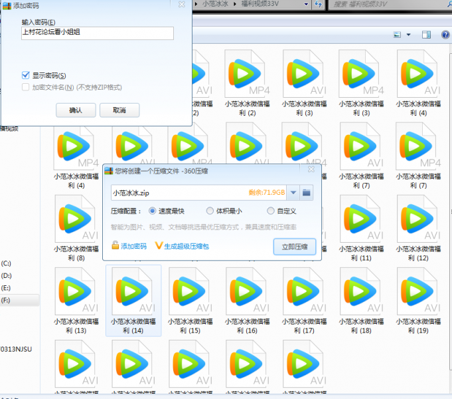
Task: Expand arrow before 福利视频33V in address bar
Action: [x=235, y=4]
